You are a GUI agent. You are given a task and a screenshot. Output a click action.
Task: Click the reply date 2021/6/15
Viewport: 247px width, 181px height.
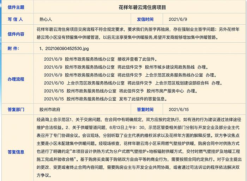179,110
